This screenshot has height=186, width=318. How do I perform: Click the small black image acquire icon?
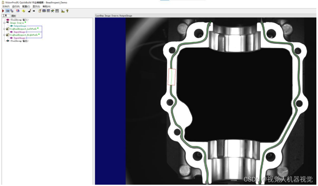[x=34, y=11]
